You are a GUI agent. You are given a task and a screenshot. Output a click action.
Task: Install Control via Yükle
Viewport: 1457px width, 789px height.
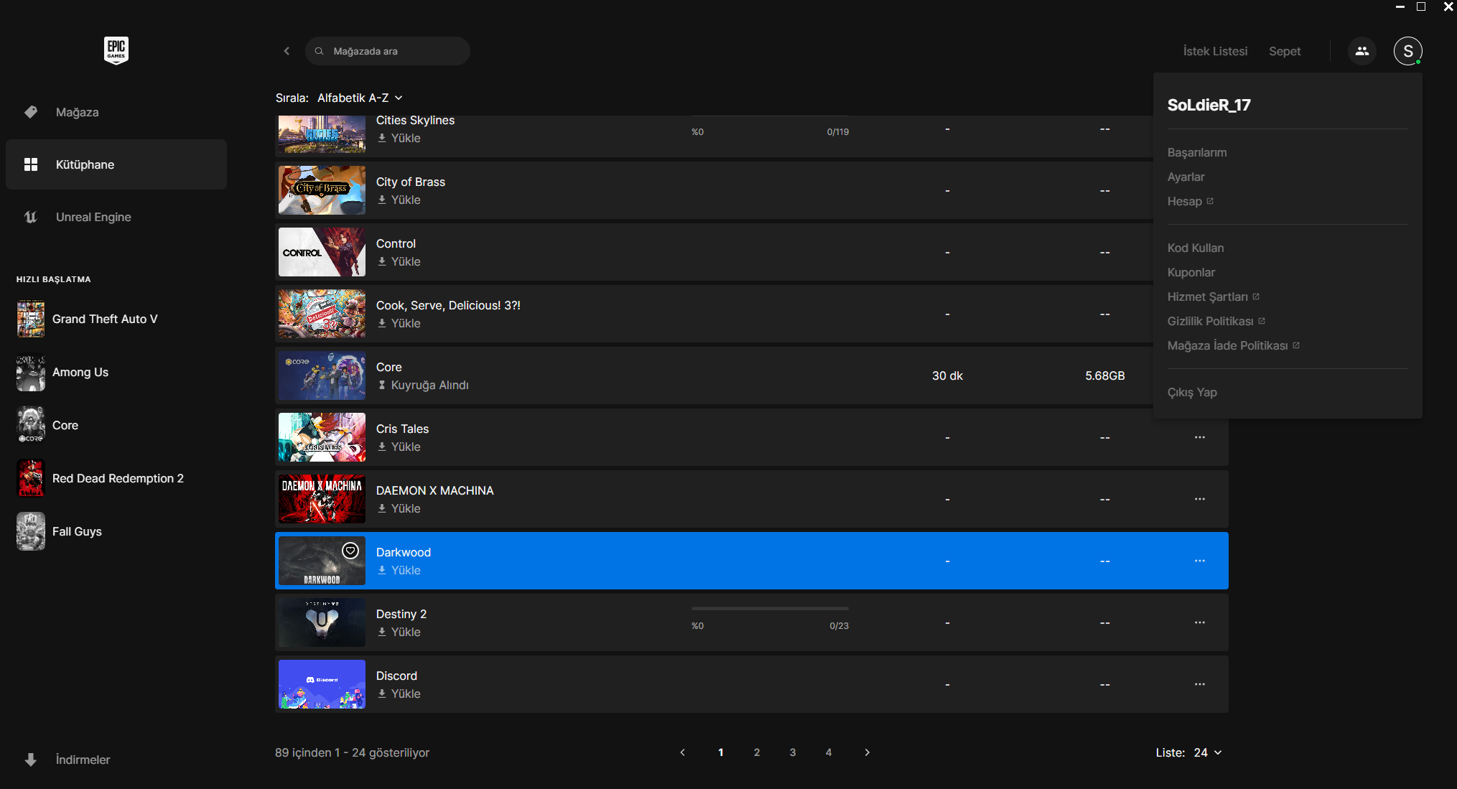(x=399, y=261)
